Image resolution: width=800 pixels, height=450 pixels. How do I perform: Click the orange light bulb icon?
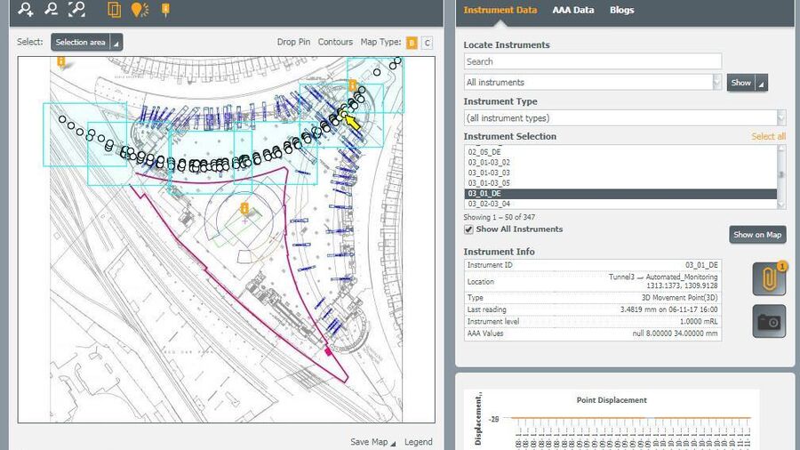tap(139, 10)
